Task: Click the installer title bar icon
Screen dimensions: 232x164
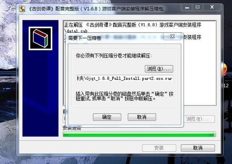Action: [x=22, y=9]
